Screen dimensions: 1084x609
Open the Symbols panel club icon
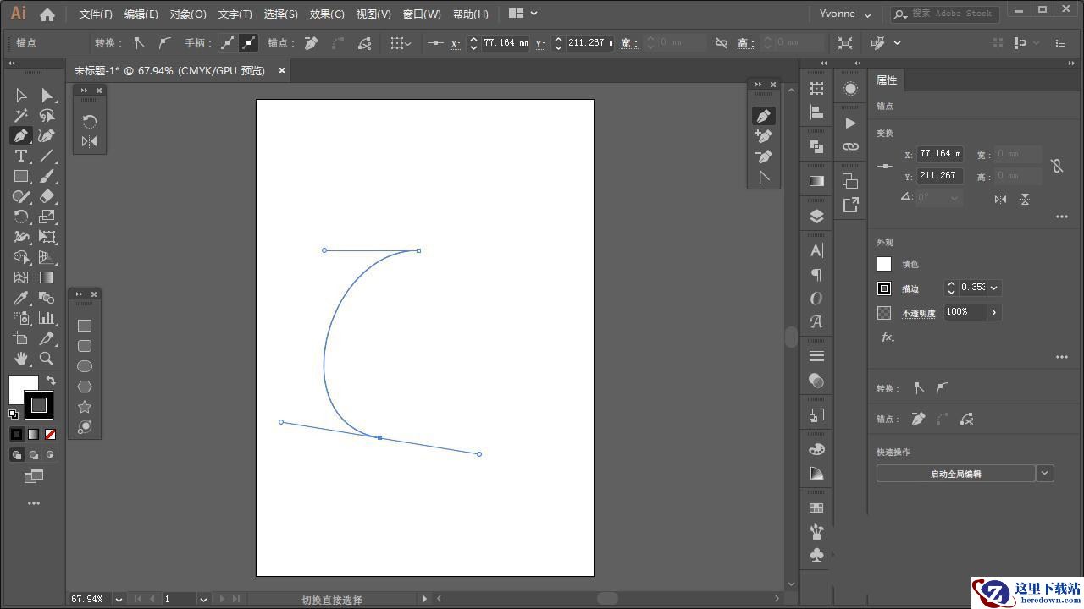(x=816, y=555)
